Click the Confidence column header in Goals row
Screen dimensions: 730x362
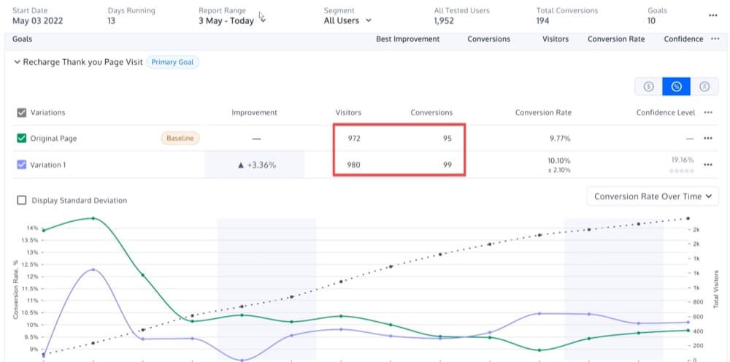coord(683,39)
